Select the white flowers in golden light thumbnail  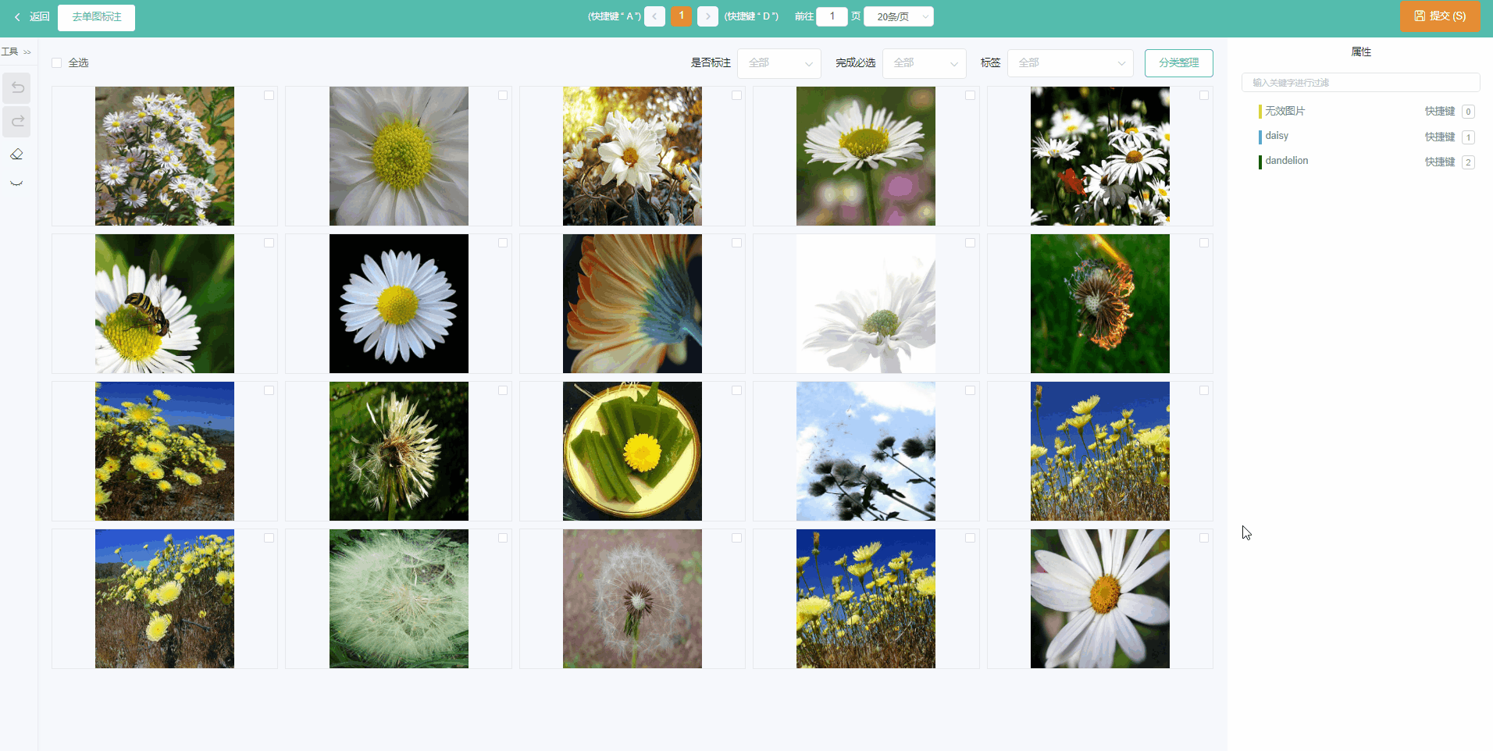(x=632, y=156)
